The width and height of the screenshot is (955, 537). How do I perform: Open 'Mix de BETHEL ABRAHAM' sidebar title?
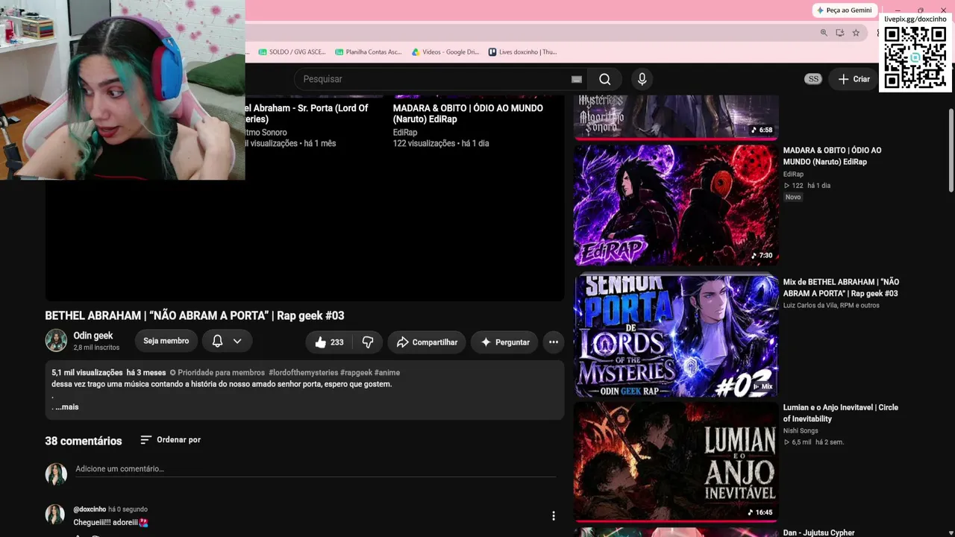coord(841,288)
